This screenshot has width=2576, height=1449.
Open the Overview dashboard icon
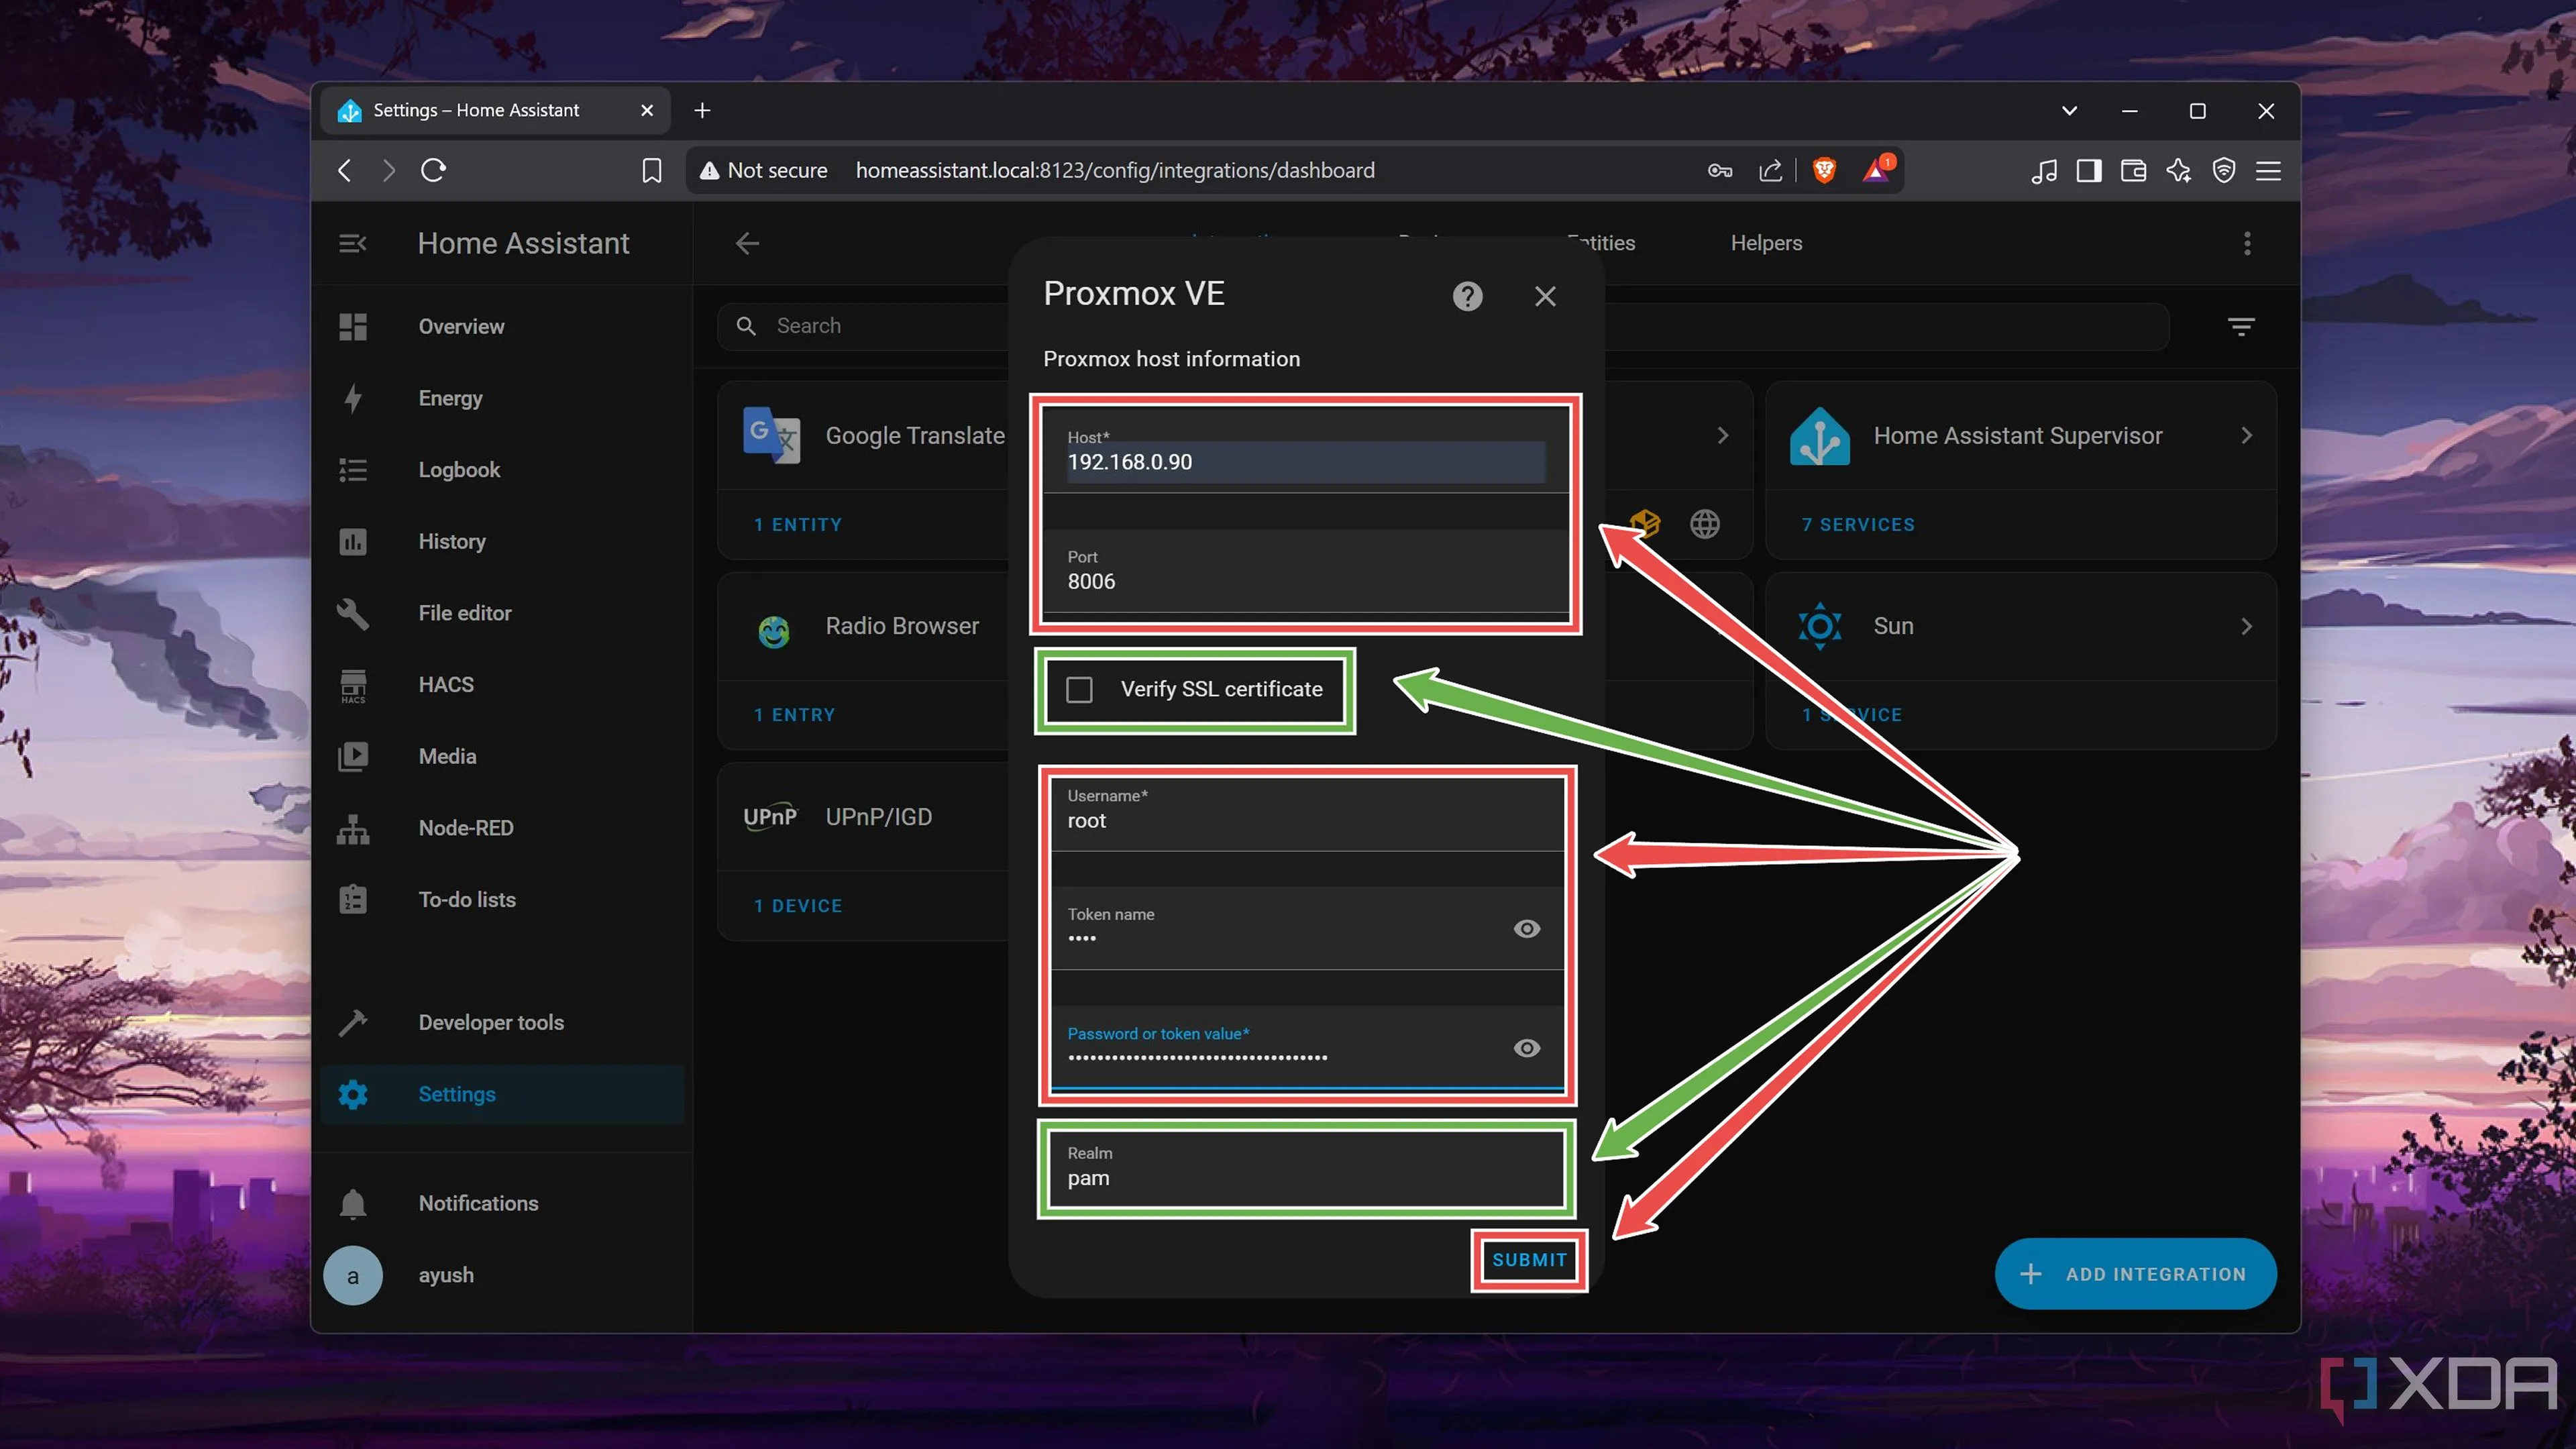[352, 326]
